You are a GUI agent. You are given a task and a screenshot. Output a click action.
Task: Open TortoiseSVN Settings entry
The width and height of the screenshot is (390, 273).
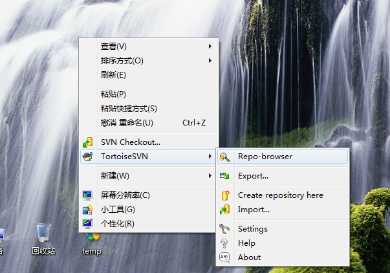[283, 229]
